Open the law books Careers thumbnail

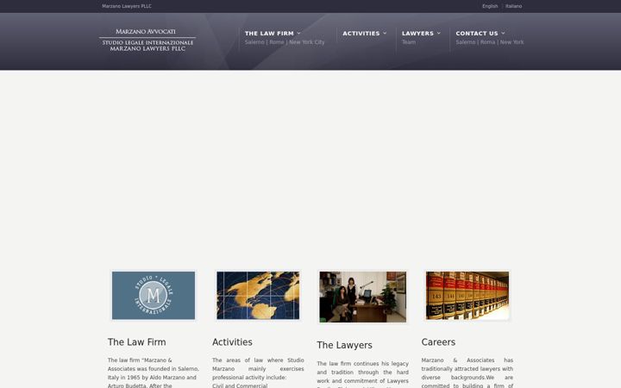click(467, 296)
